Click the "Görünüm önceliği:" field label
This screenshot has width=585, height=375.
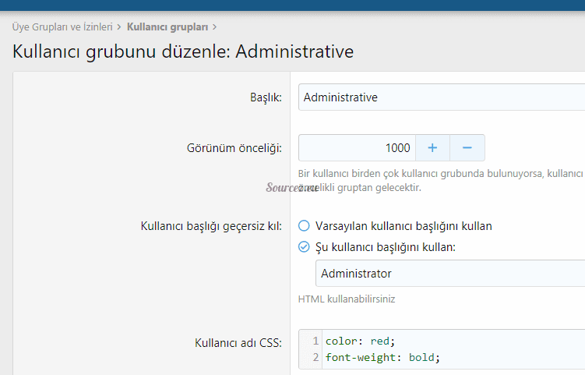pyautogui.click(x=234, y=147)
